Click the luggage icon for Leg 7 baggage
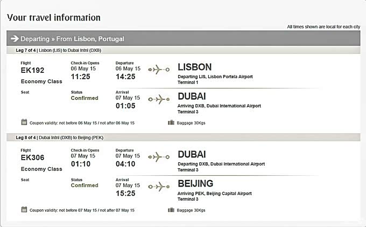The image size is (366, 227). point(171,122)
